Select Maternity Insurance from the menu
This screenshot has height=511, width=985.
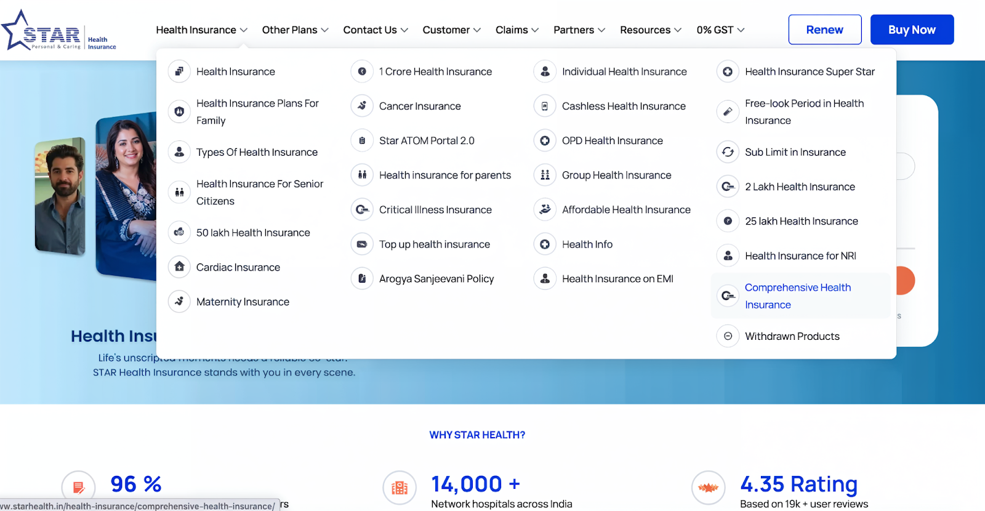(243, 302)
